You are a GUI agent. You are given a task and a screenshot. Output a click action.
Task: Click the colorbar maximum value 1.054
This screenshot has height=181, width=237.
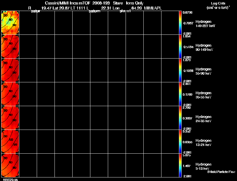point(187,36)
